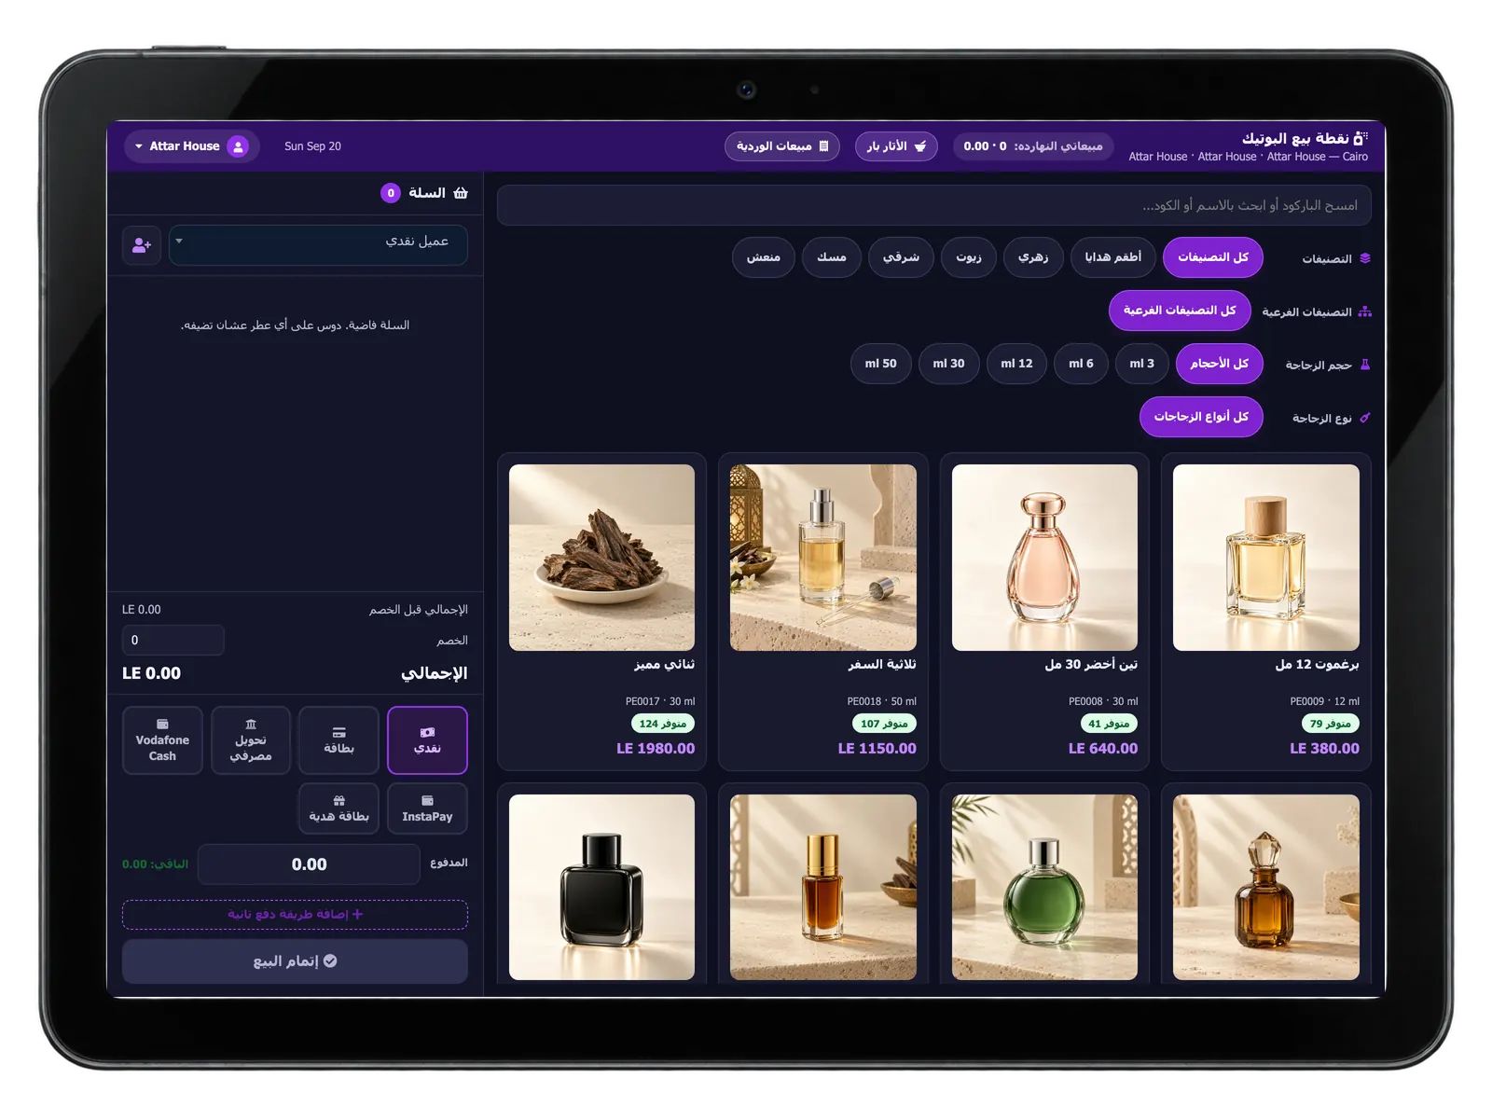Click the hierarchy icon beside التصنيفات الفرعية
Screen dimensions: 1492x1119
pyautogui.click(x=1365, y=311)
